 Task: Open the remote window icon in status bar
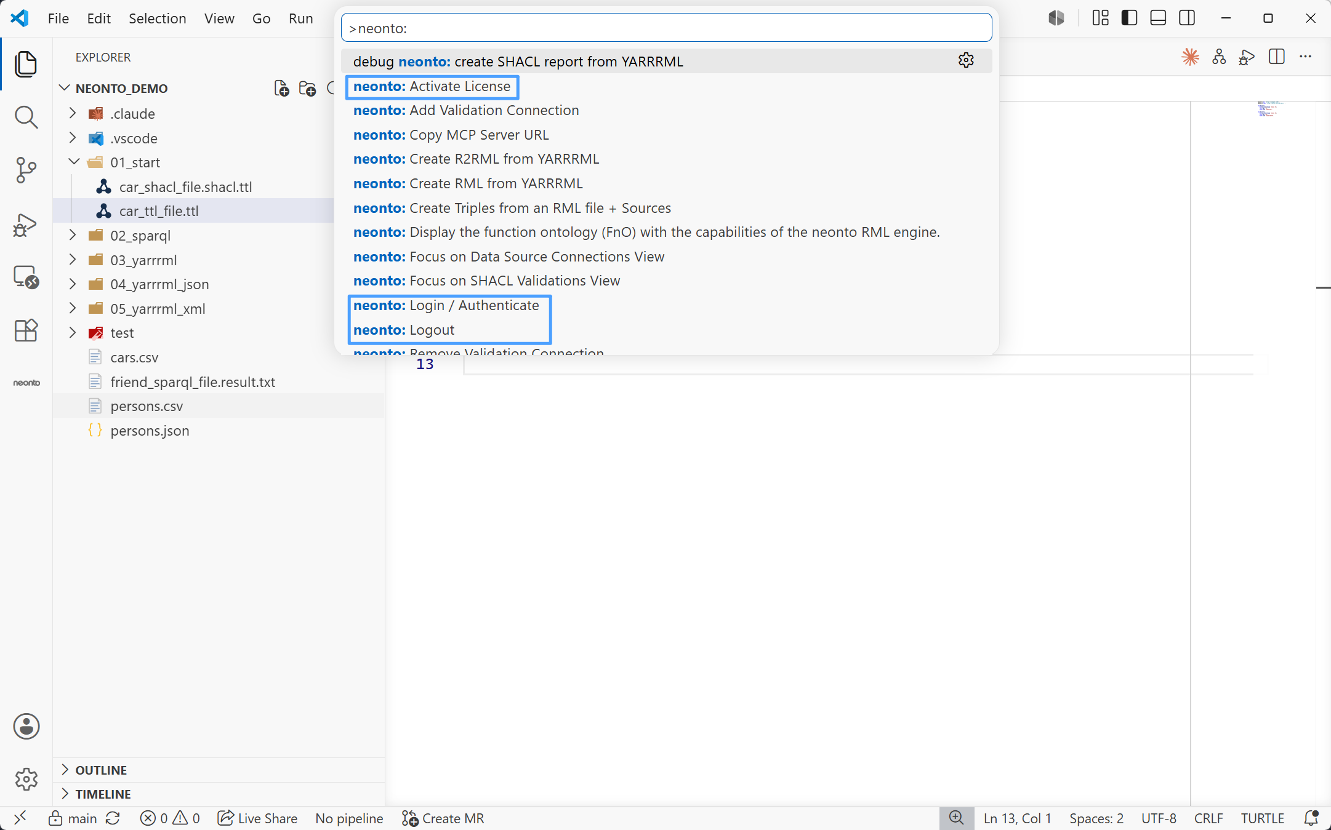(20, 818)
